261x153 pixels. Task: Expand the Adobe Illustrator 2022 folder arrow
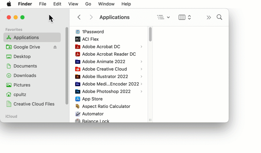(x=141, y=77)
